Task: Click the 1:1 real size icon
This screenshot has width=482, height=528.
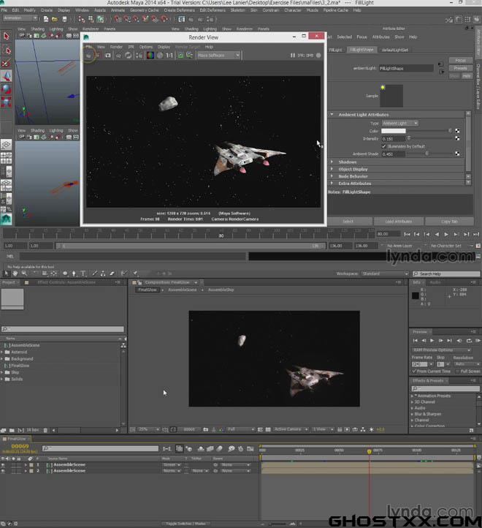Action: pos(169,56)
